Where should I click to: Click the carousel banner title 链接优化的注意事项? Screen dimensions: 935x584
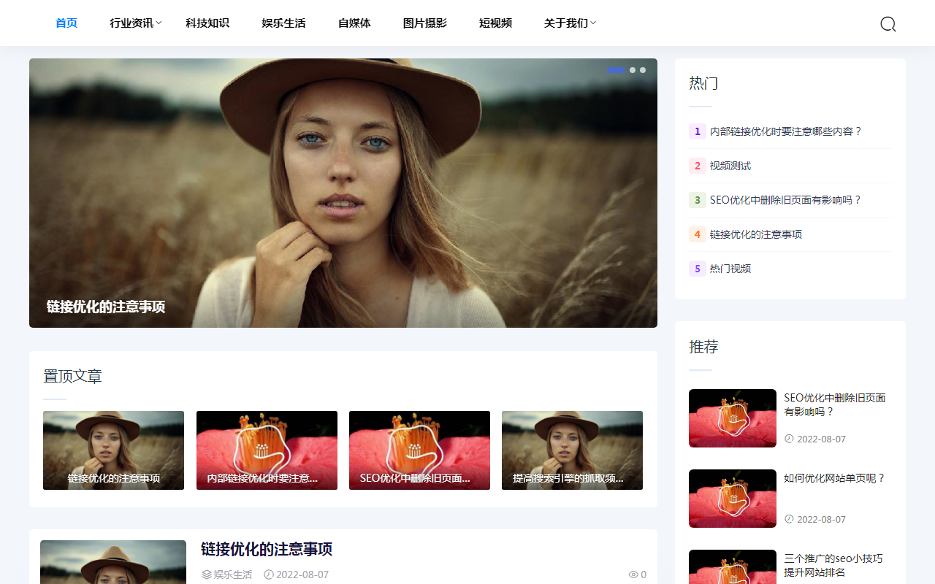(106, 307)
